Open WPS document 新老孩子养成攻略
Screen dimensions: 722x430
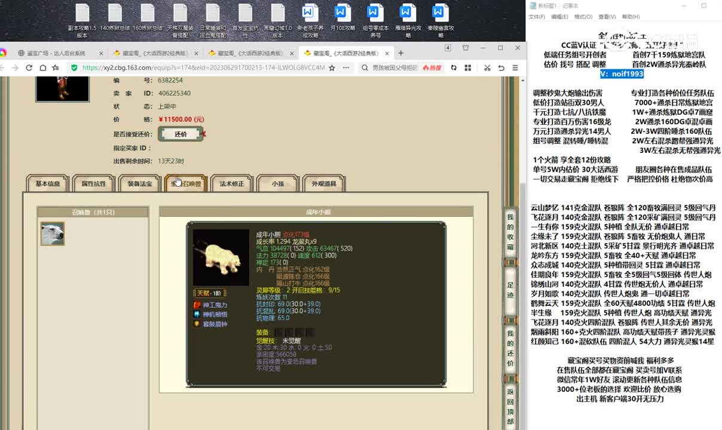tap(310, 21)
